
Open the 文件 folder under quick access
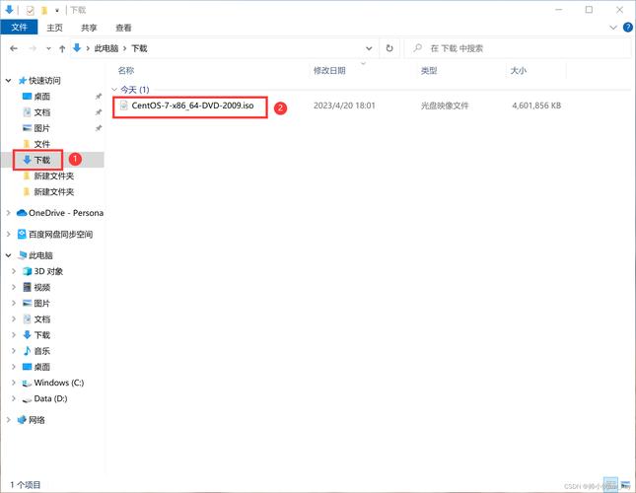pyautogui.click(x=42, y=144)
